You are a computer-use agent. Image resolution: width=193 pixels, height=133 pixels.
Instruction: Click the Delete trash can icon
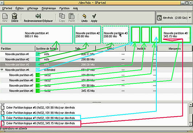pyautogui.click(x=15, y=16)
